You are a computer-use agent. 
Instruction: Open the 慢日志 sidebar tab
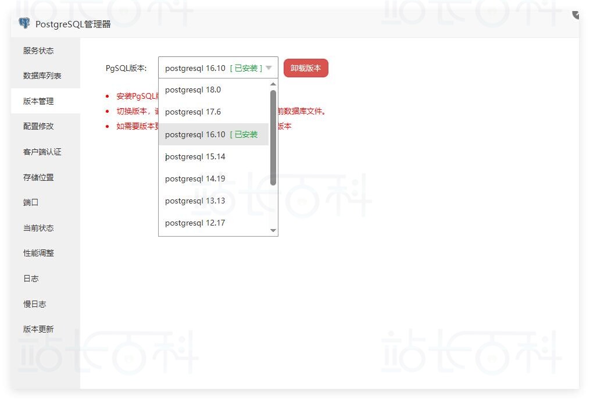click(x=45, y=303)
